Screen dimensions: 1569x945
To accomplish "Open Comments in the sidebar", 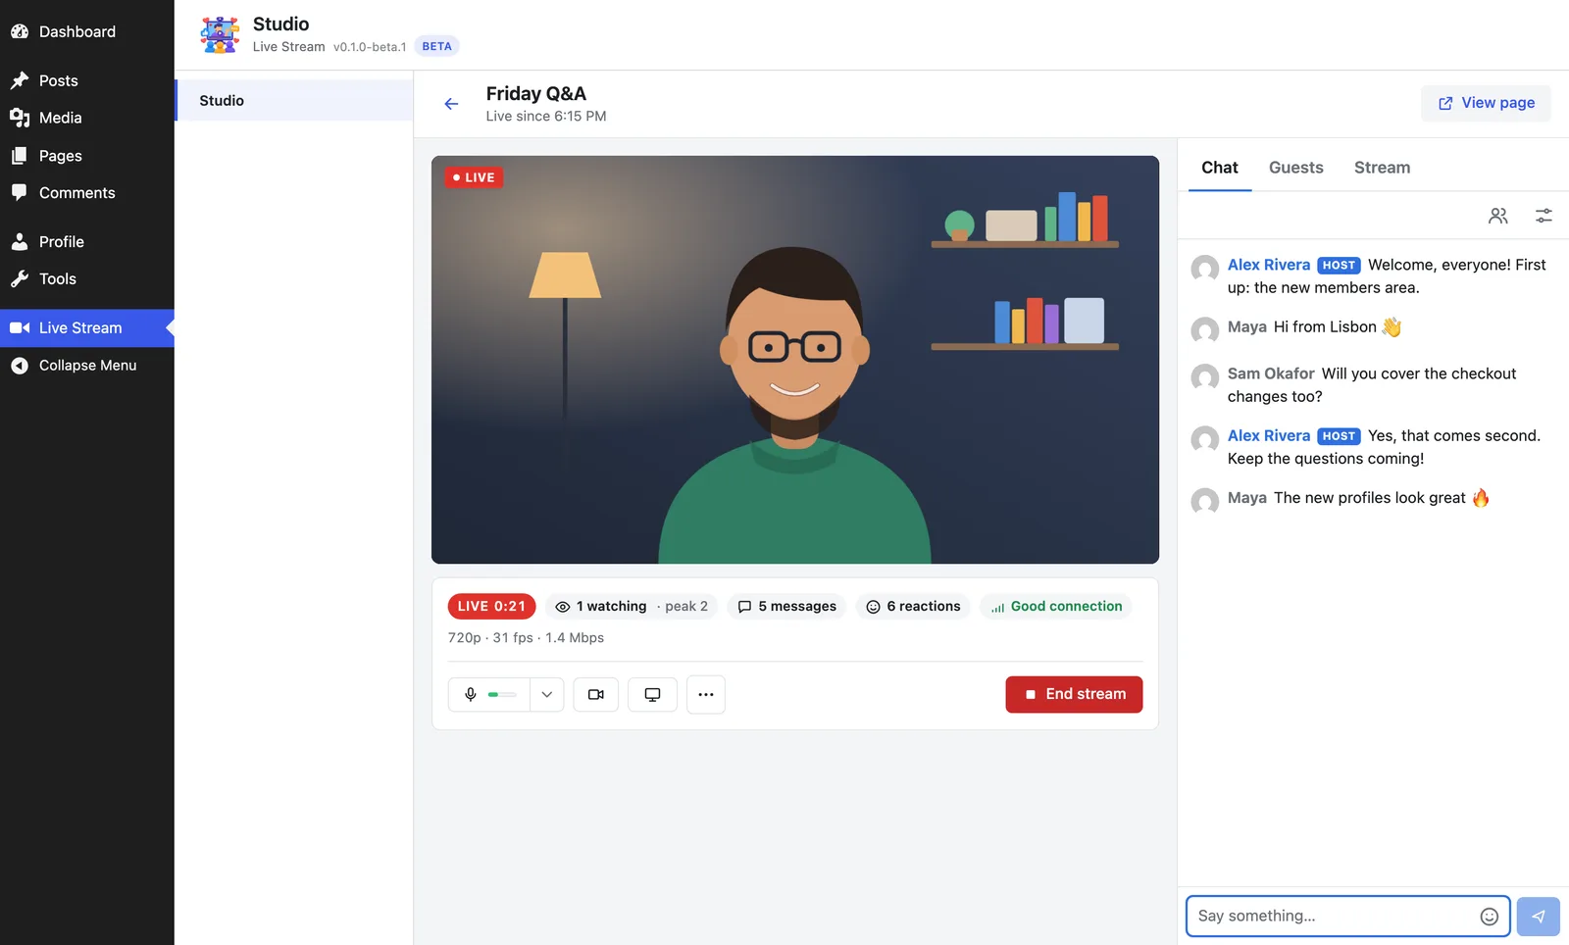I will [x=86, y=193].
